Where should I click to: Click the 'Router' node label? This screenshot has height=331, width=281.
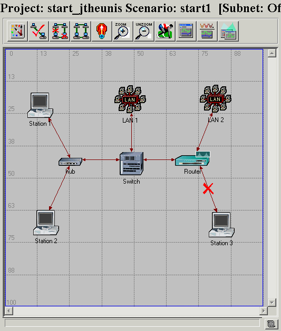click(x=192, y=172)
